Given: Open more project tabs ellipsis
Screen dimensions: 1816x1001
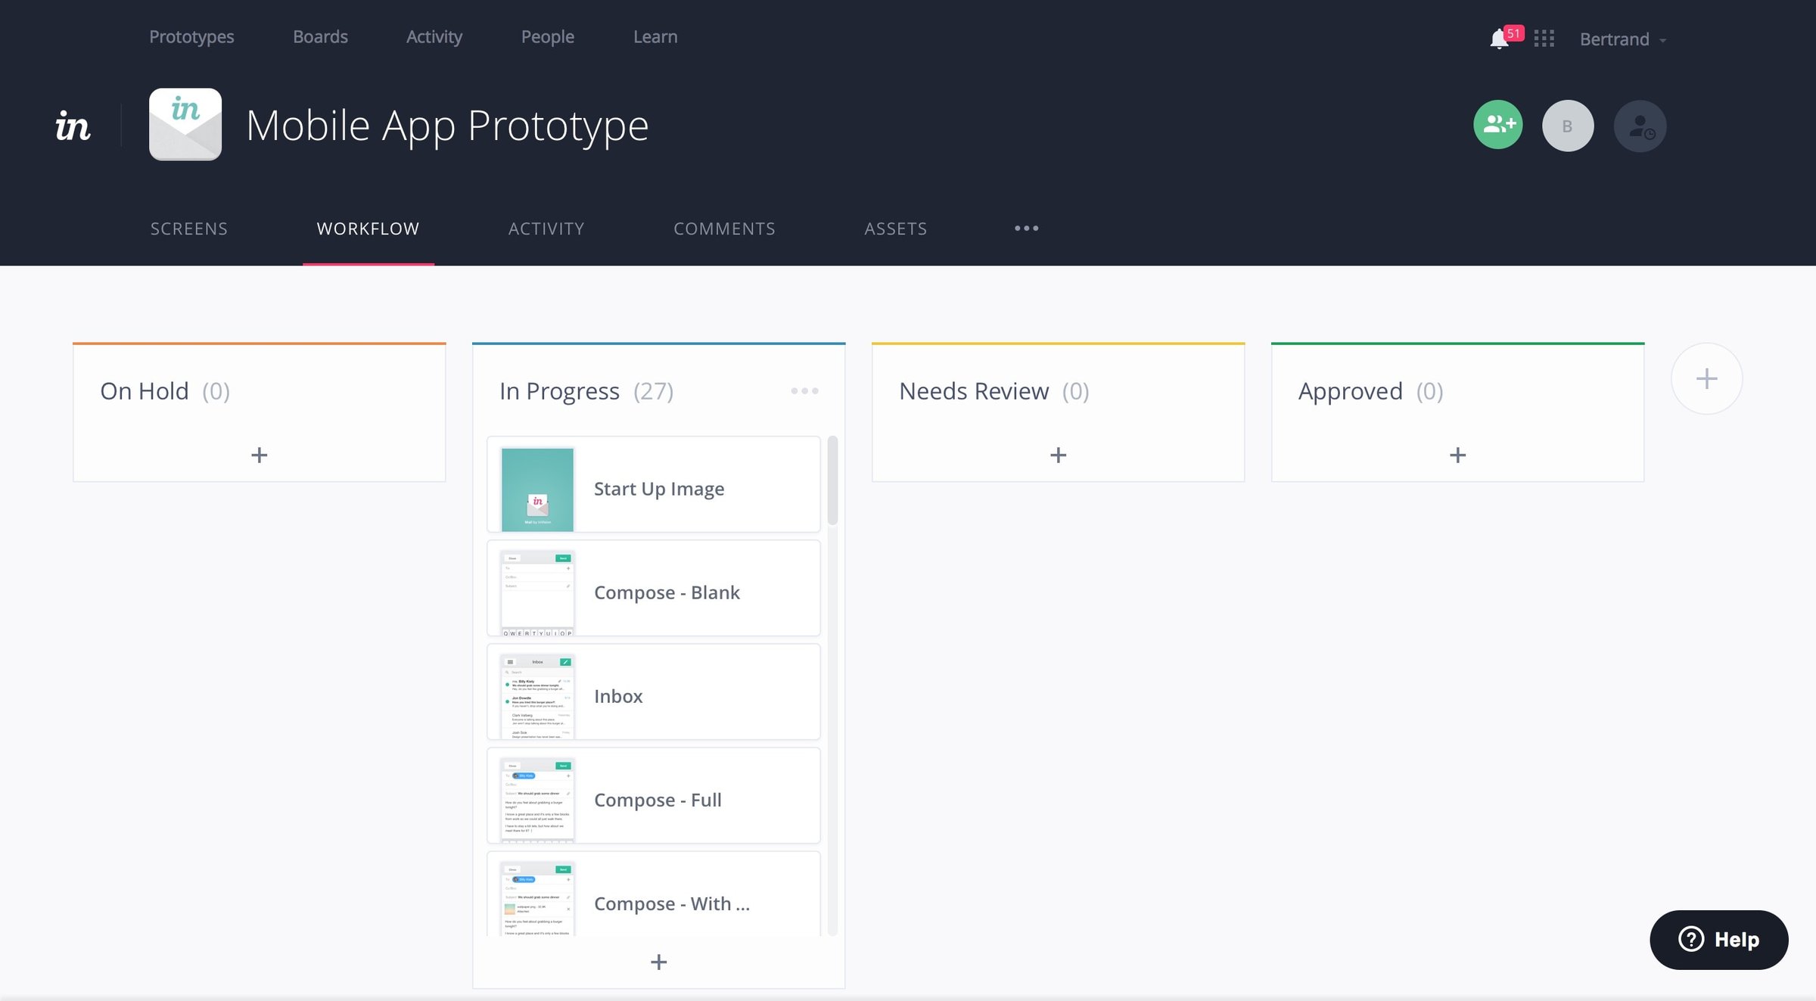Looking at the screenshot, I should coord(1026,228).
